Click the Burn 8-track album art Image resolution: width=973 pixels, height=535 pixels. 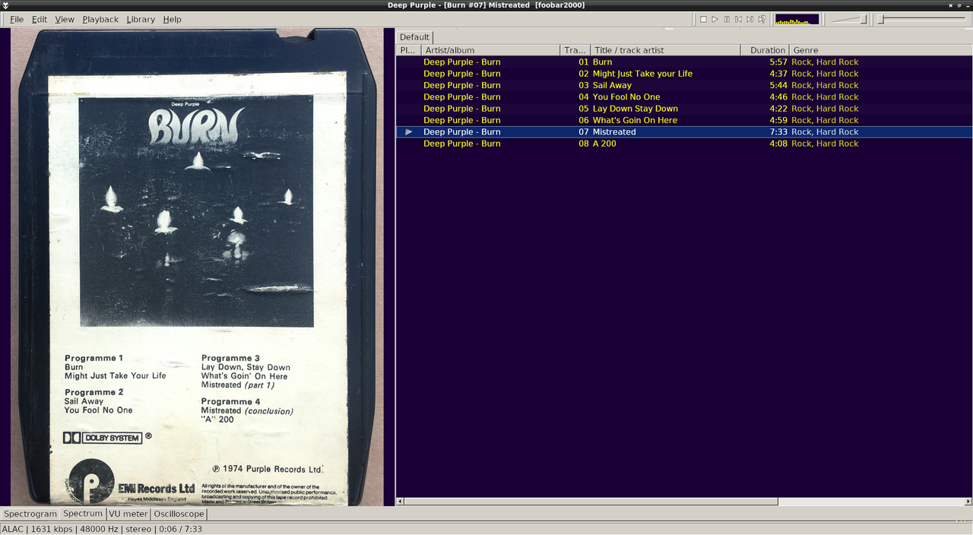click(x=198, y=267)
